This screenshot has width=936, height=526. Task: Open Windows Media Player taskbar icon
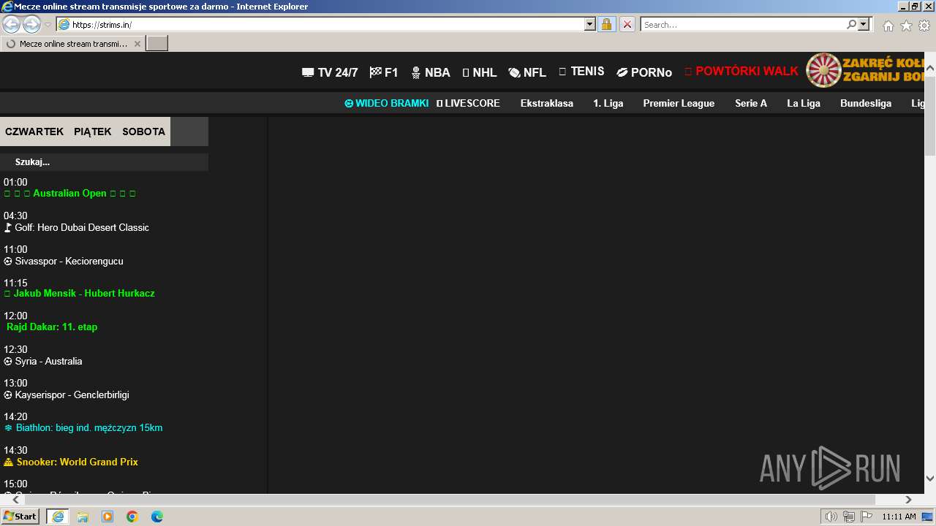pos(107,517)
